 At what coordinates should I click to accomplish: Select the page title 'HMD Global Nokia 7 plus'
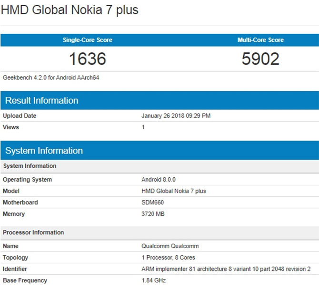coord(70,10)
